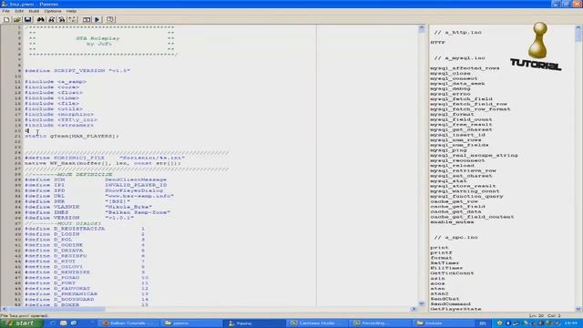Open the File menu

(6, 11)
